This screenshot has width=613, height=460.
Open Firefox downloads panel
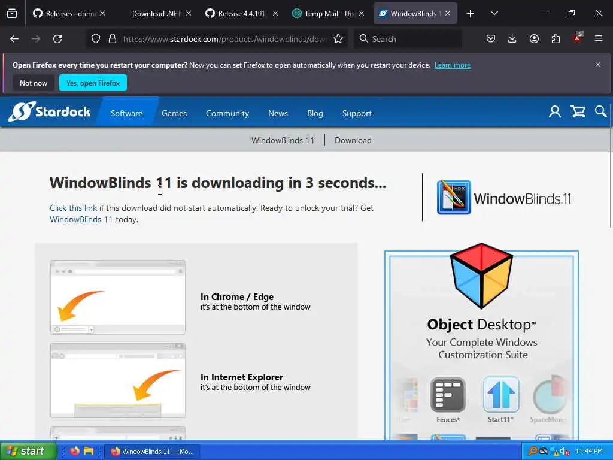(512, 39)
